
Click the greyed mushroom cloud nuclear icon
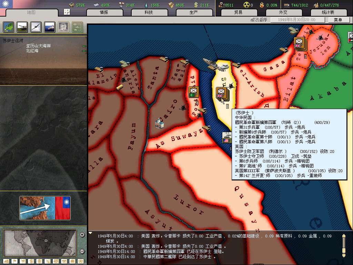(x=63, y=27)
